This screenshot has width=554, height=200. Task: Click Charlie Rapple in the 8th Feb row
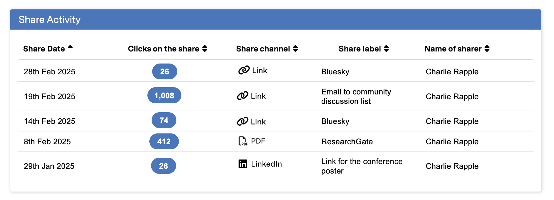(x=452, y=142)
